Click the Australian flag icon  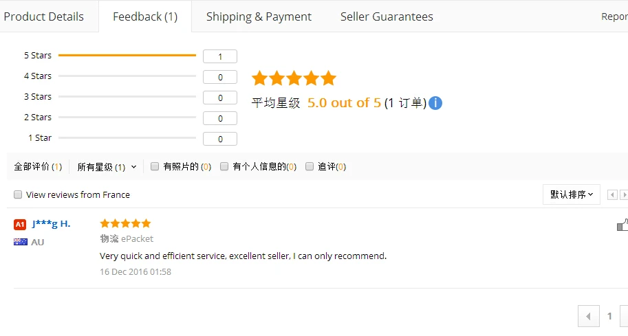click(x=21, y=242)
